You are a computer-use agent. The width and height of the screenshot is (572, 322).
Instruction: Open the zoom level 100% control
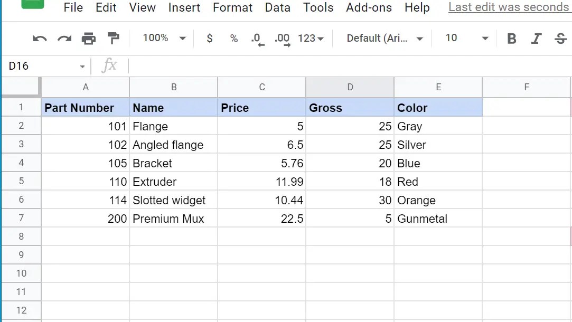coord(162,38)
